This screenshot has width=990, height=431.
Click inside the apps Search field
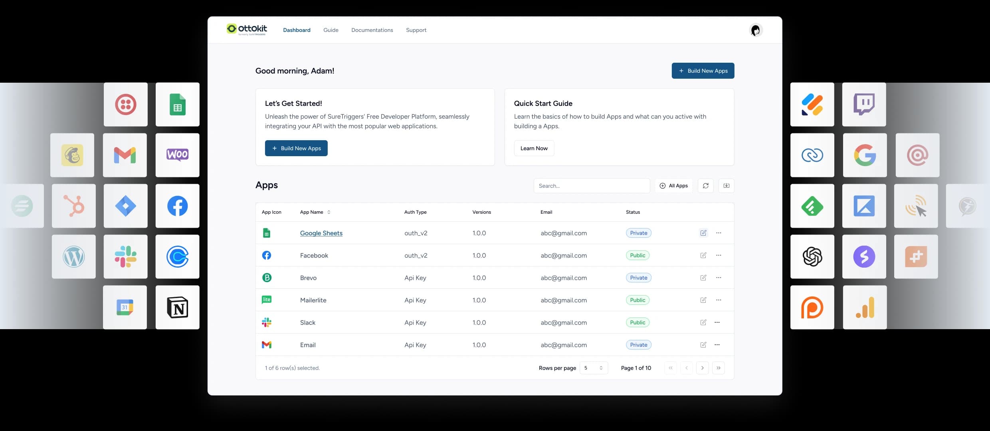(x=592, y=185)
